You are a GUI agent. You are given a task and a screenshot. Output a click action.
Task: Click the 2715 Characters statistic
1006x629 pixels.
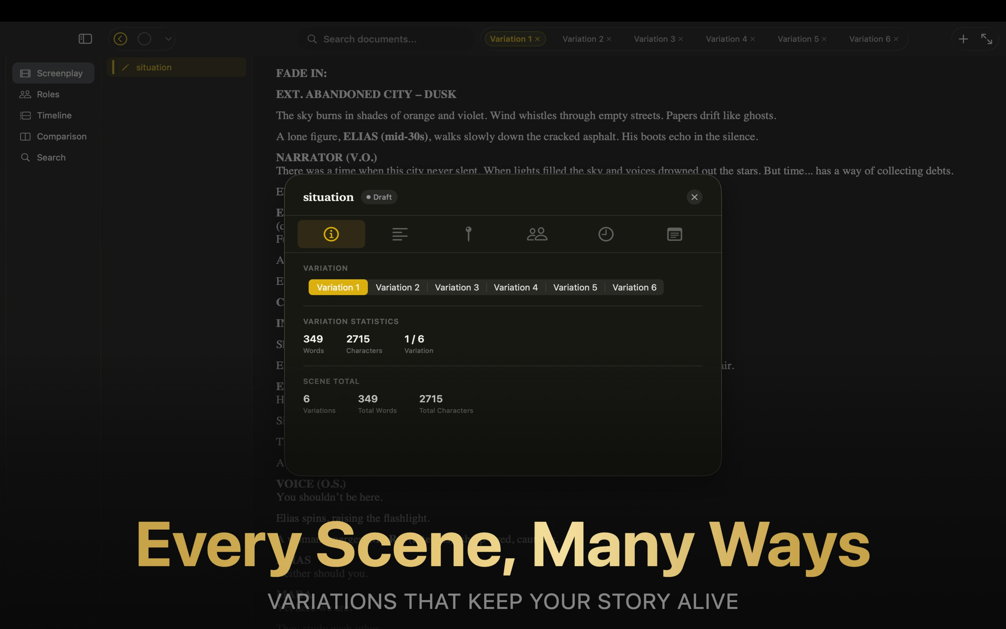tap(364, 344)
